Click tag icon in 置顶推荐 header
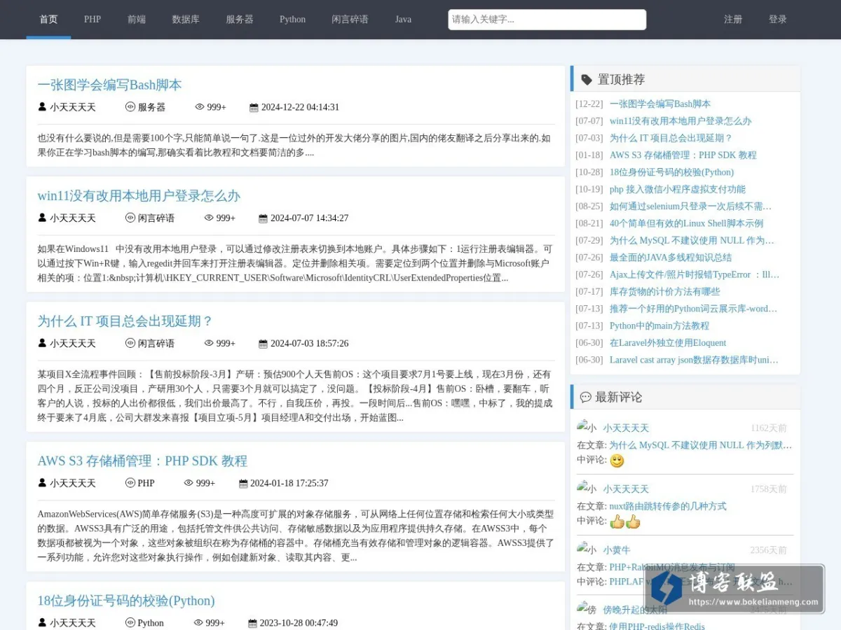 [x=587, y=80]
